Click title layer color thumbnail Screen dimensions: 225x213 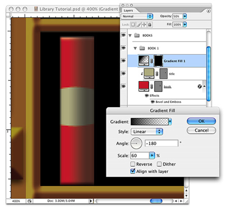(x=149, y=73)
